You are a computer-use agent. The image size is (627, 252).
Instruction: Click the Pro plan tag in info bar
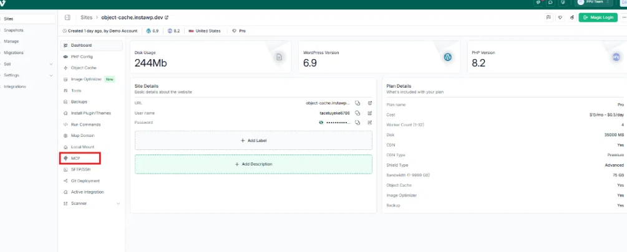[x=239, y=30]
